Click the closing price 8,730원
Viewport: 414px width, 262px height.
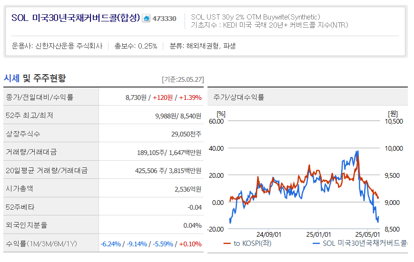tap(136, 97)
